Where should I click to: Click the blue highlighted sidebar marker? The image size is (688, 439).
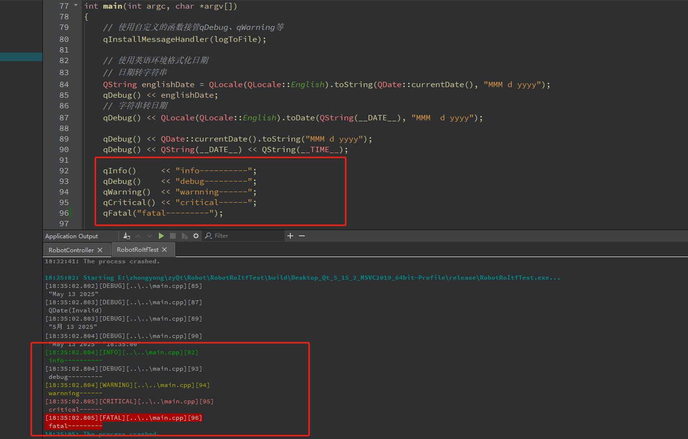coord(21,56)
